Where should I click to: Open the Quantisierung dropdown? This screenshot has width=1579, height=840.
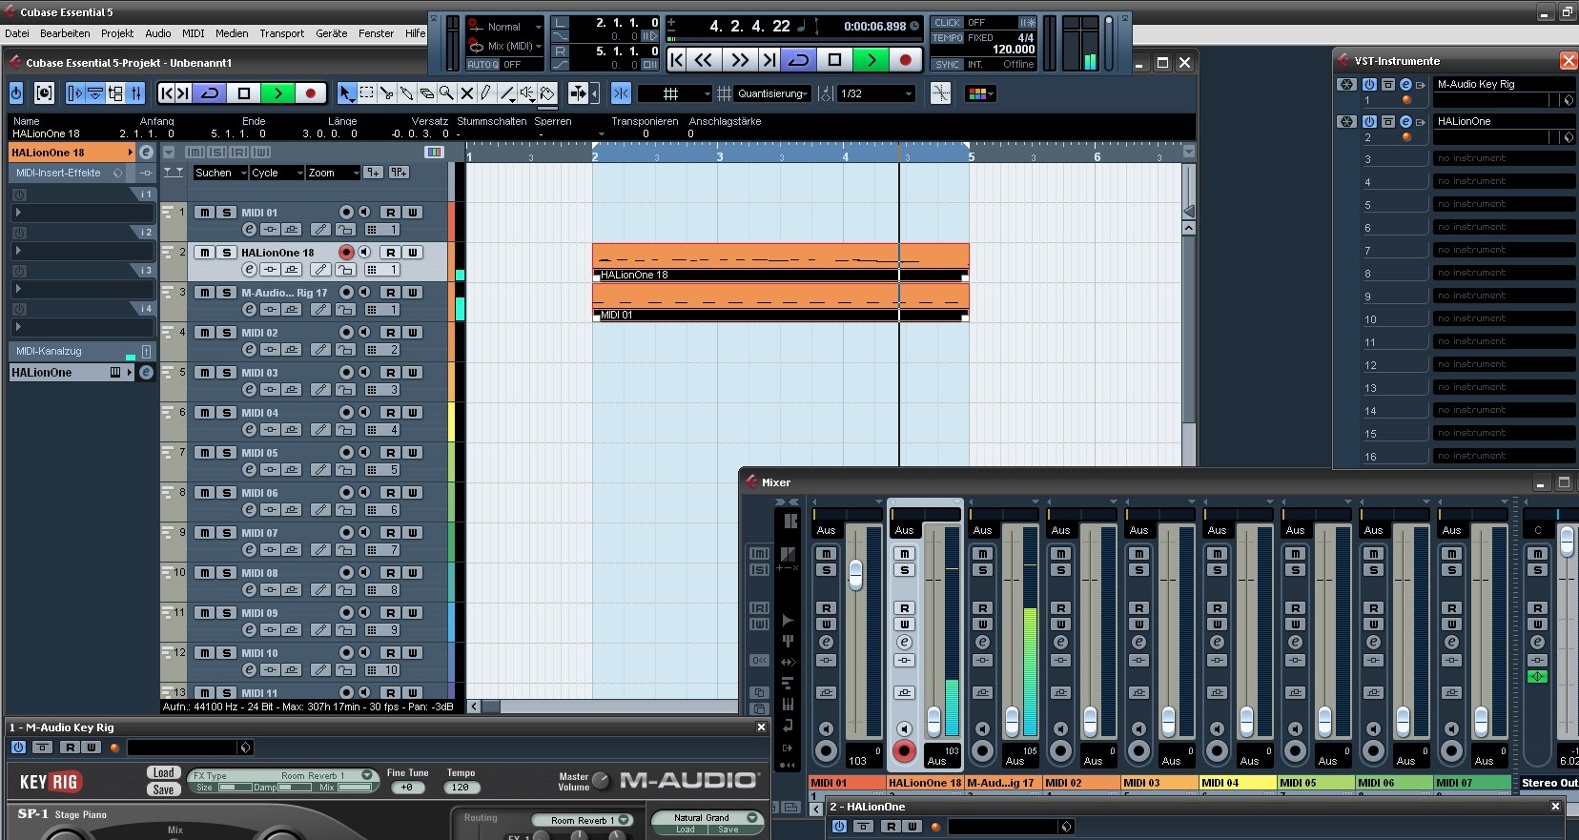pos(772,93)
